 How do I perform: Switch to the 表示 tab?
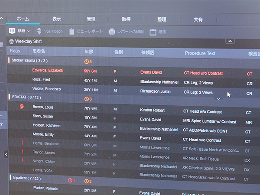pyautogui.click(x=56, y=19)
